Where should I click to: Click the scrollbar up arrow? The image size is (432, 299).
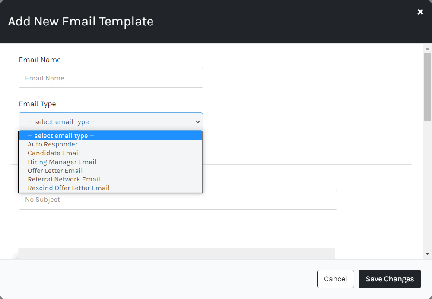(427, 48)
